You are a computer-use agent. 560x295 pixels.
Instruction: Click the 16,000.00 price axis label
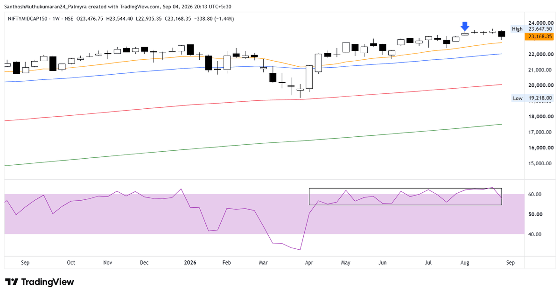540,148
